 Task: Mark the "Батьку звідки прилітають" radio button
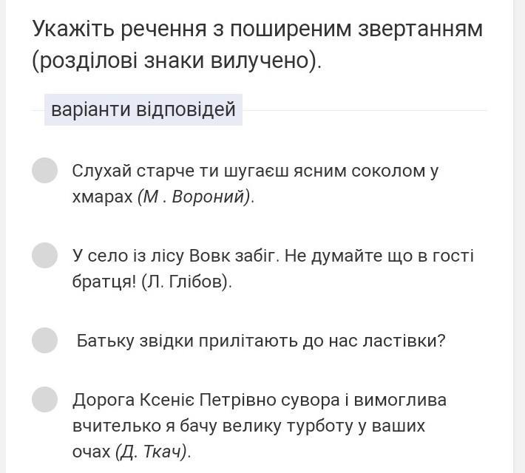[45, 341]
